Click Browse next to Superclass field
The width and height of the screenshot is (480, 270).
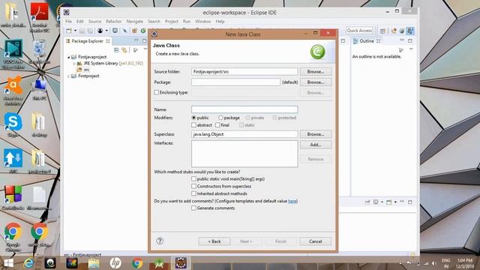click(316, 134)
